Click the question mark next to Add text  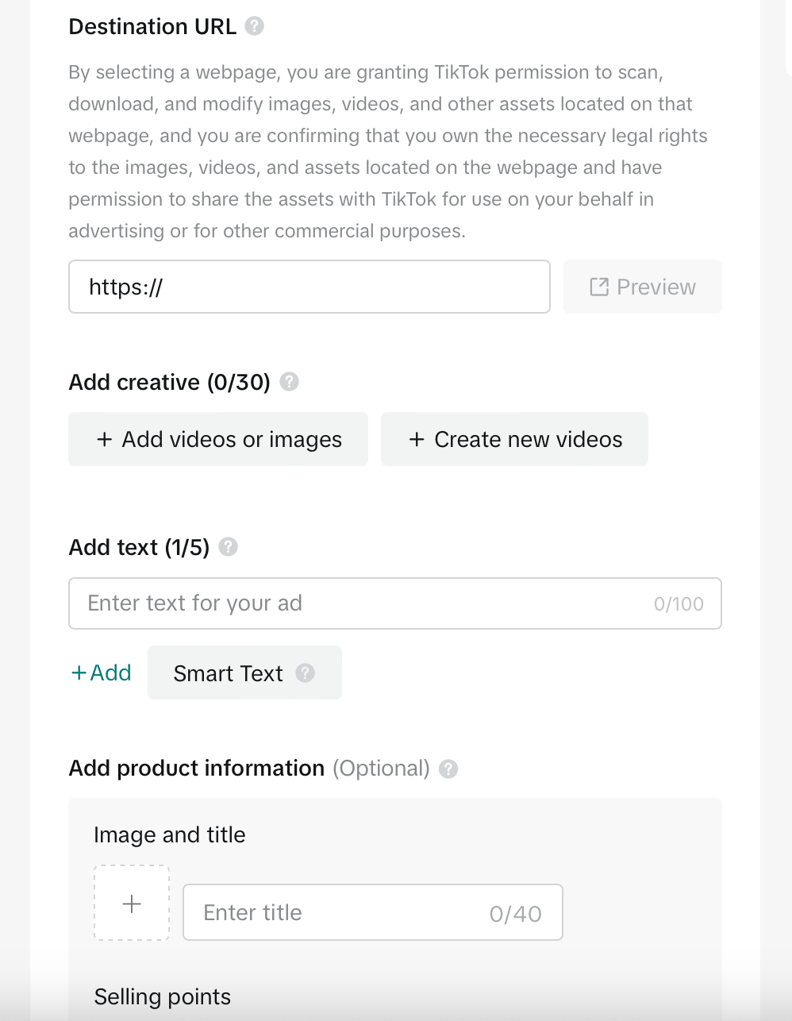tap(229, 547)
